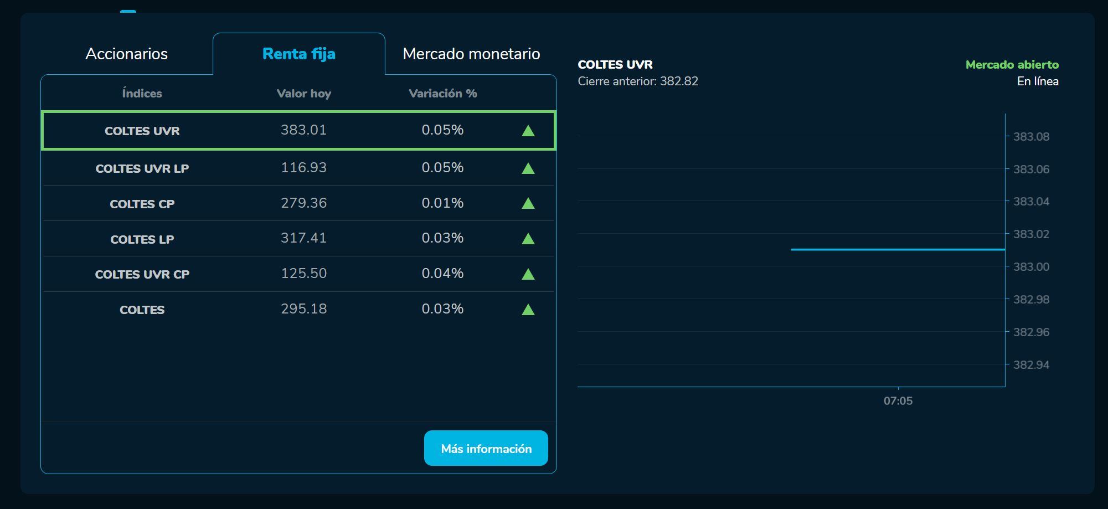Select the COLTES UVR CP index name

pos(142,274)
